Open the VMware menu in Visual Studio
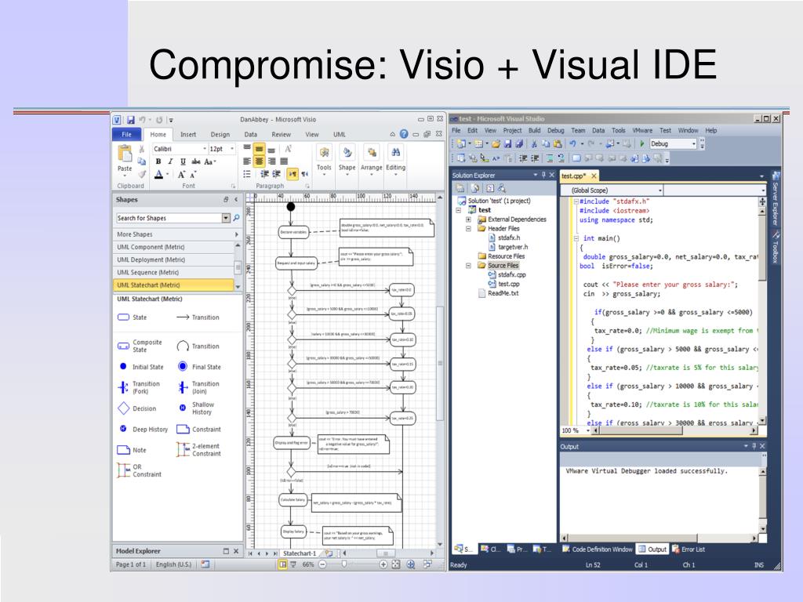Screen dimensions: 803x602 click(x=642, y=131)
